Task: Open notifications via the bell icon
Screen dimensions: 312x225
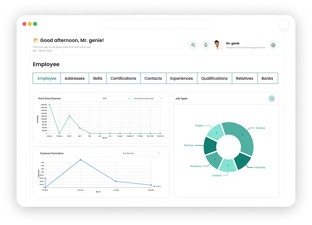Action: [x=206, y=45]
